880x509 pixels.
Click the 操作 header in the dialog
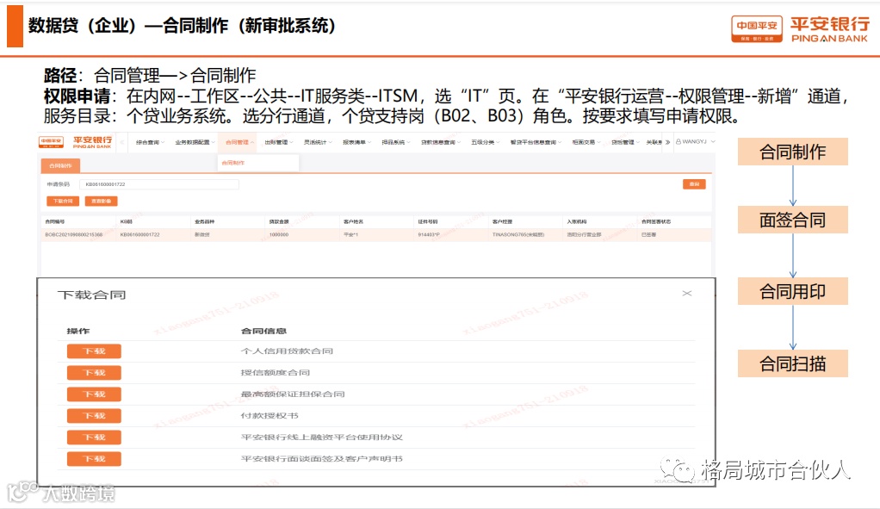click(x=78, y=331)
